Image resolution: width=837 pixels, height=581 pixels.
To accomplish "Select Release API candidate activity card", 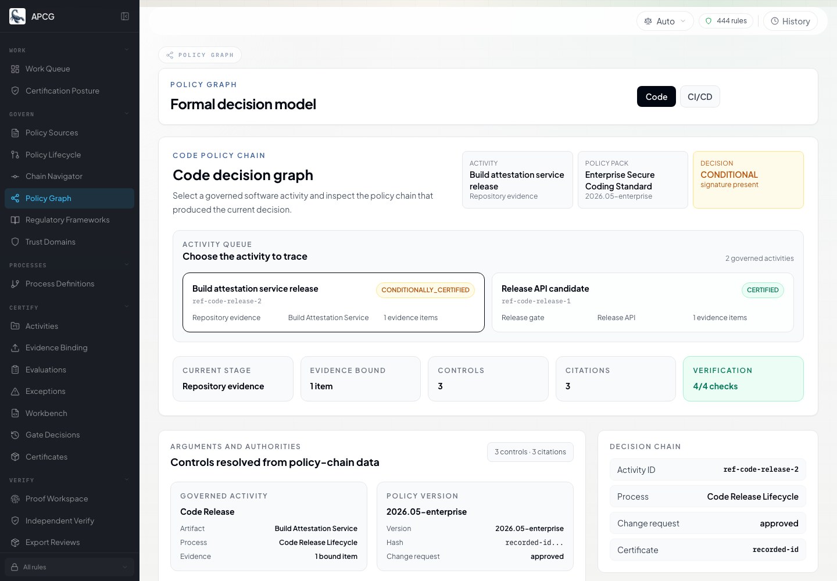I will (x=642, y=302).
